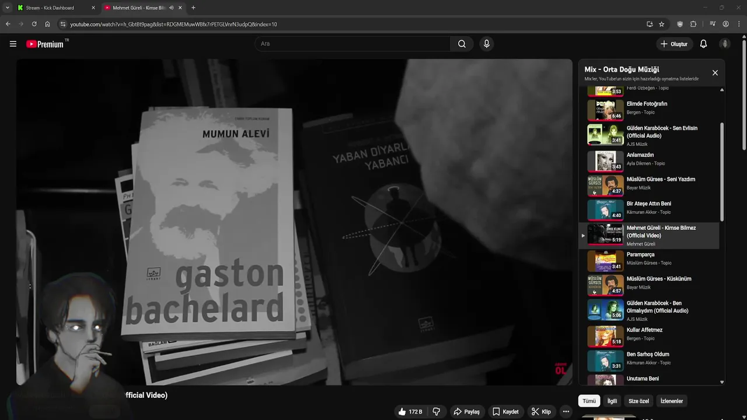Select Mehmet Güreli - Kimse Bilmez playlist entry

click(649, 235)
